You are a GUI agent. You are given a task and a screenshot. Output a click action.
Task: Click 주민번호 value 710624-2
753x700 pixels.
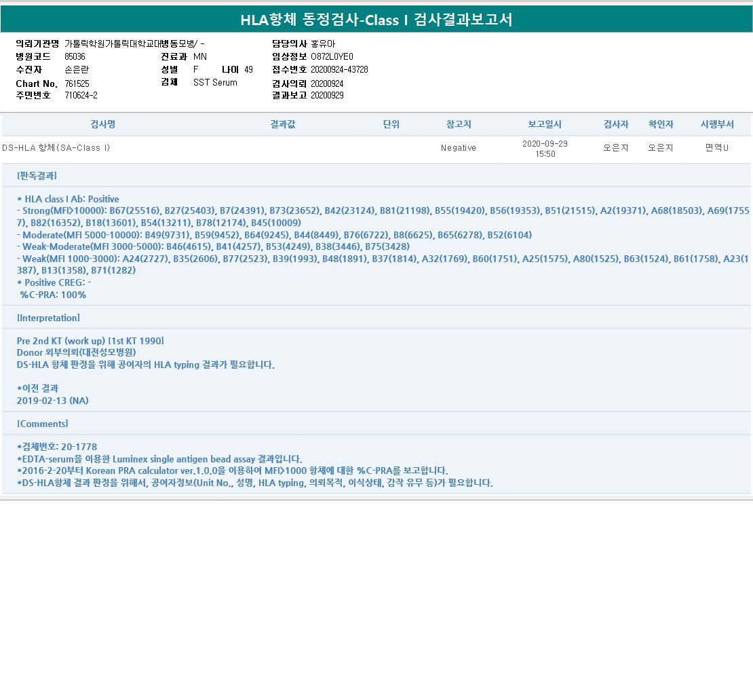[x=81, y=95]
